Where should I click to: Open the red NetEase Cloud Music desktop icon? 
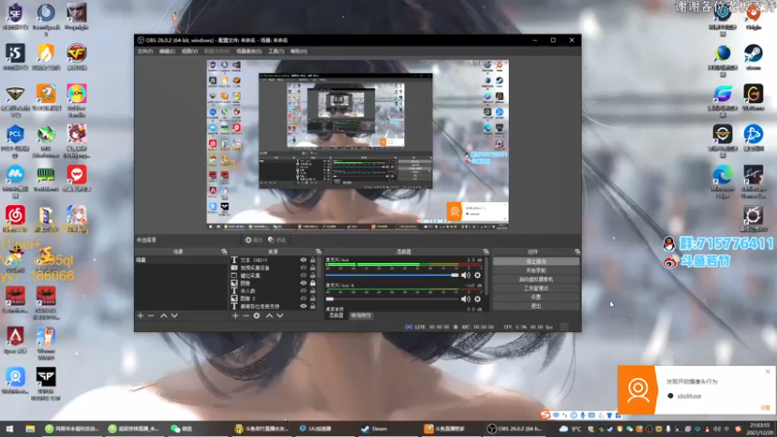[16, 219]
